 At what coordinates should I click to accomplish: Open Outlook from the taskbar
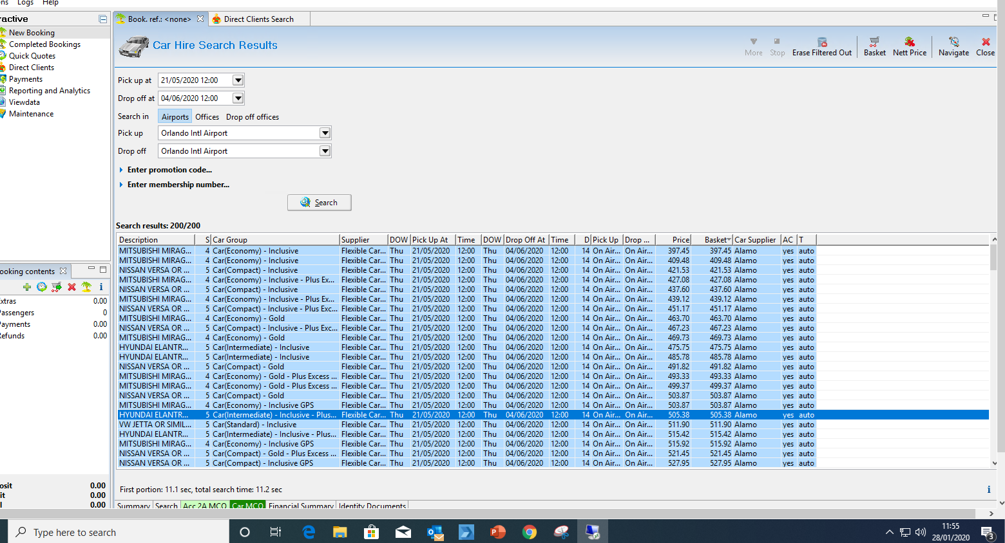[435, 532]
